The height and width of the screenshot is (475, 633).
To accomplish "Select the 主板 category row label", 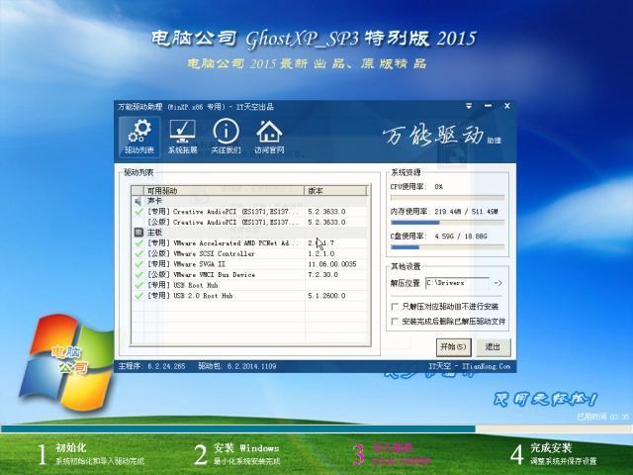I will (x=154, y=233).
